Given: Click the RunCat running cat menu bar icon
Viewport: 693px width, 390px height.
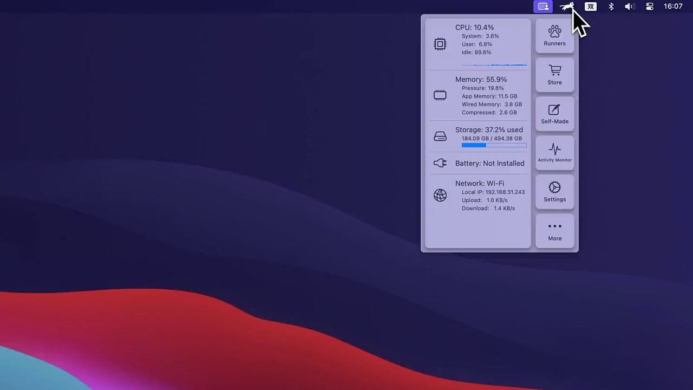Looking at the screenshot, I should coord(566,6).
